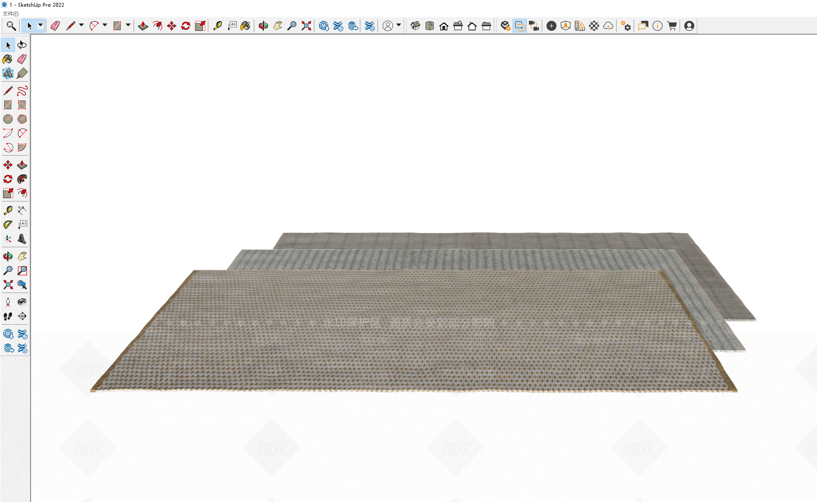The image size is (817, 502).
Task: Select the Polygon tool in left toolbar
Action: click(22, 119)
